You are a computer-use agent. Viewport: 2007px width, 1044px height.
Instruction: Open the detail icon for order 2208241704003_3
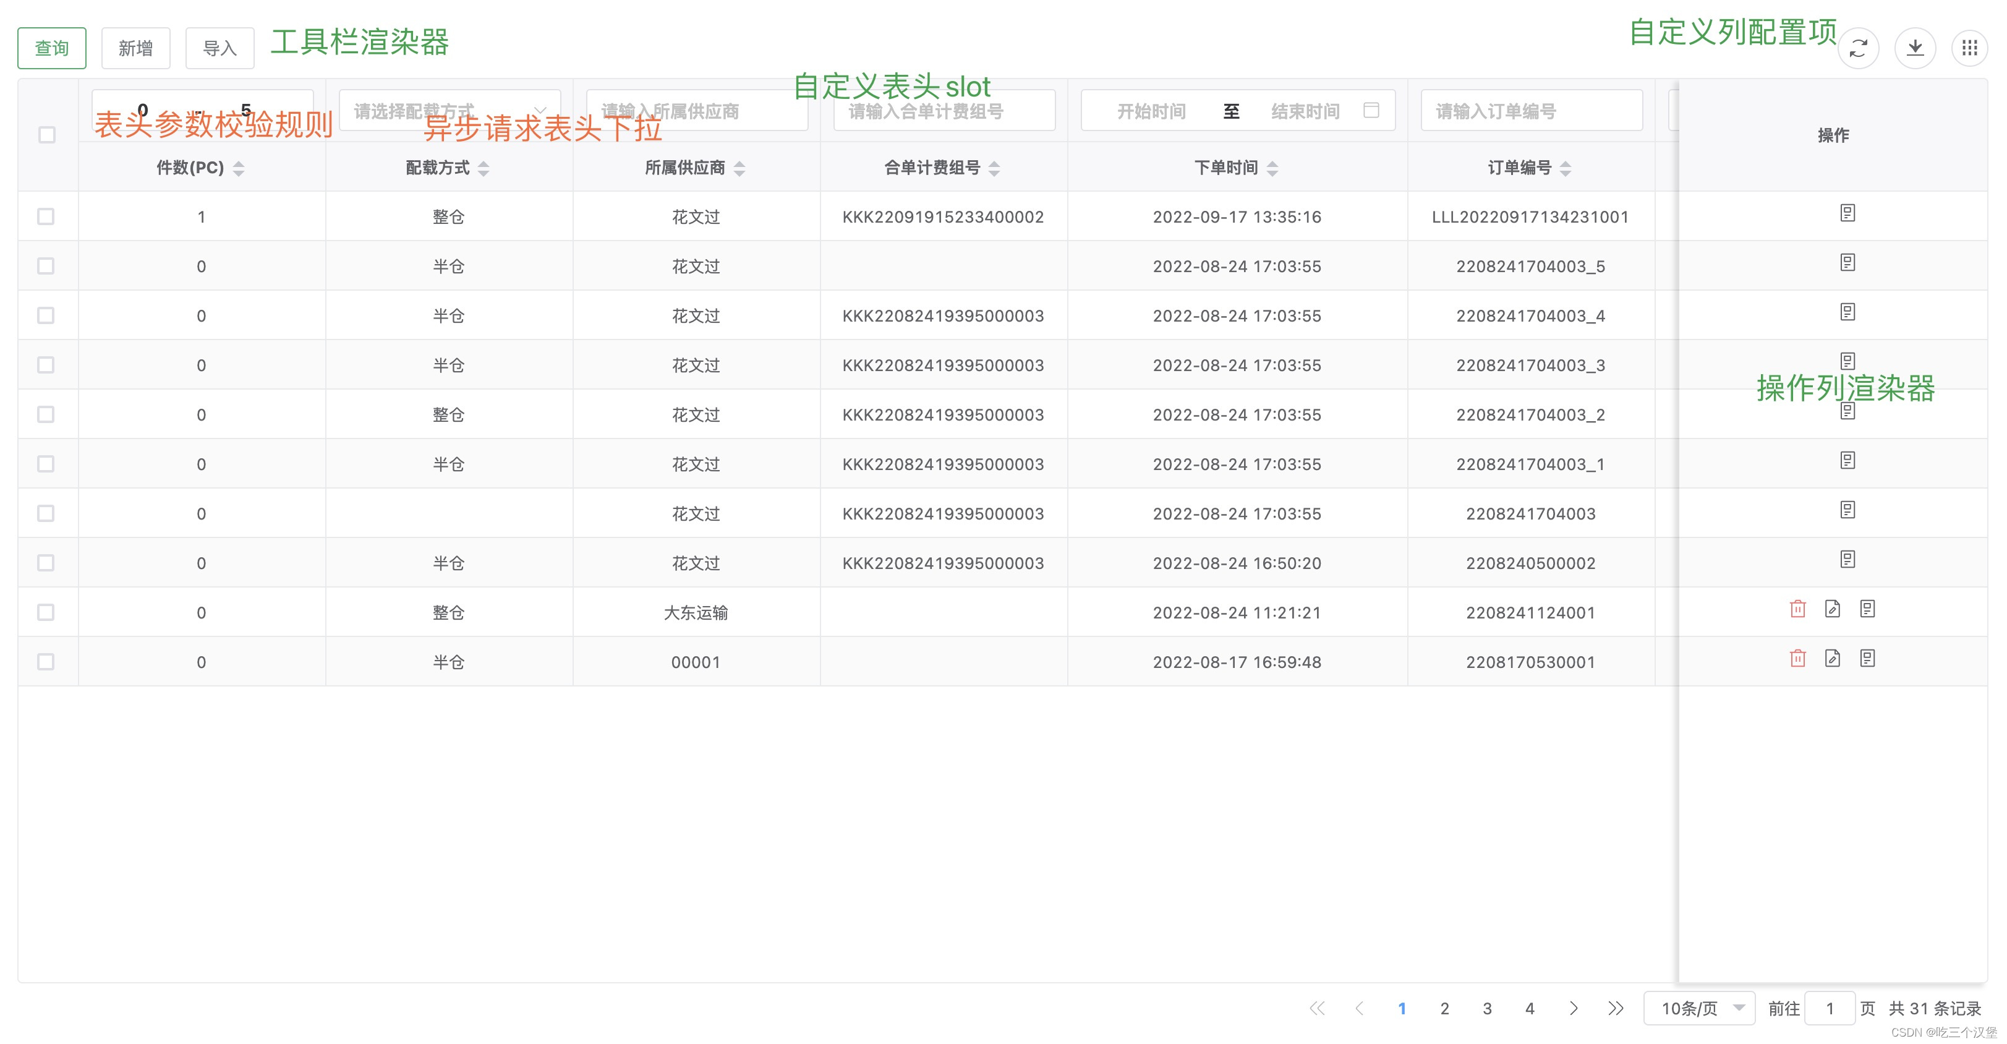(x=1847, y=361)
